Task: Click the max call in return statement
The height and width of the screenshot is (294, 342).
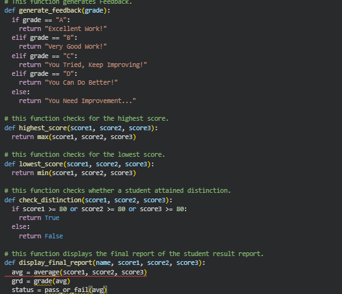Action: [87, 137]
